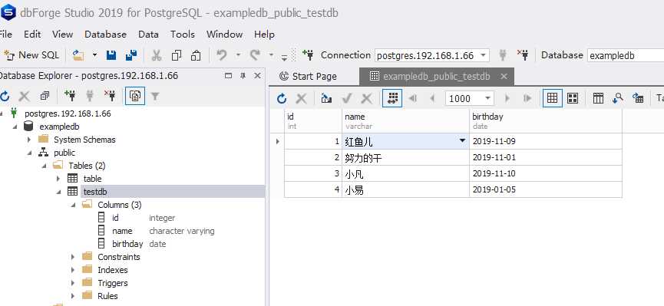Expand the Constraints folder
The width and height of the screenshot is (664, 306).
(x=73, y=257)
